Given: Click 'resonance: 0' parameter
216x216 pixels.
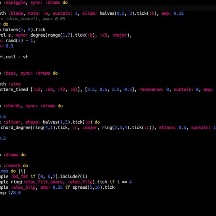Looking at the screenshot, I should (154, 89).
